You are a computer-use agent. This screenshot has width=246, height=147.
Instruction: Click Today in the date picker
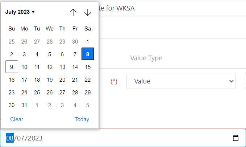82,119
